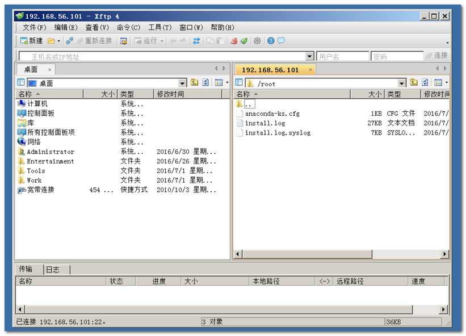Click local pane view mode icon
The image size is (466, 336).
click(x=219, y=82)
